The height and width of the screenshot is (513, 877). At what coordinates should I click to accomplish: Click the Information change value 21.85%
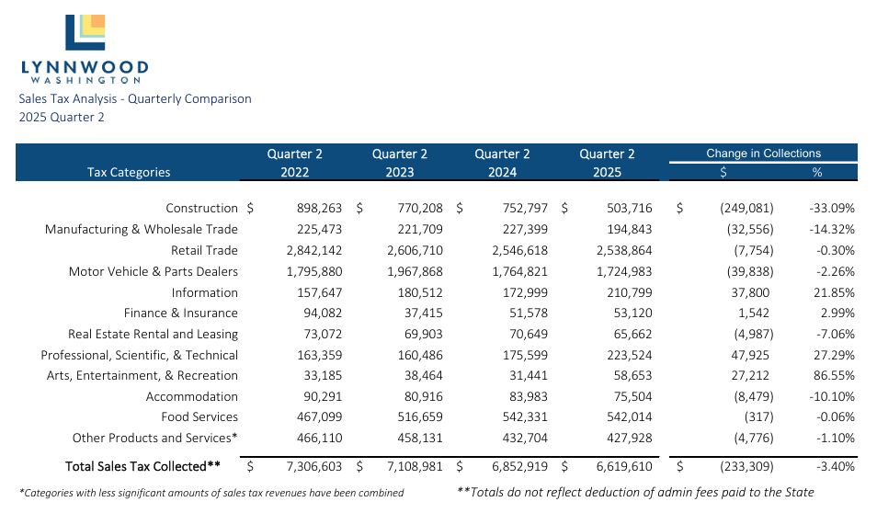tap(832, 292)
